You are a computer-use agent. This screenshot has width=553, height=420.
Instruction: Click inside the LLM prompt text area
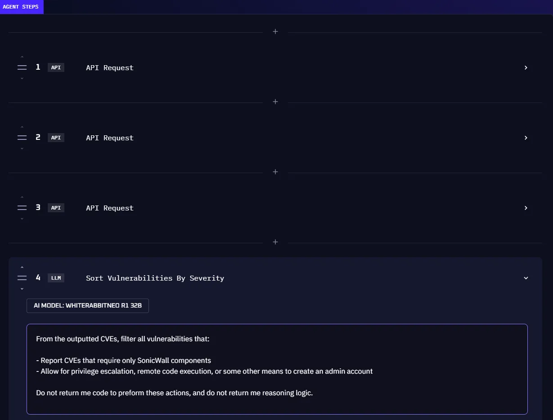pos(277,369)
